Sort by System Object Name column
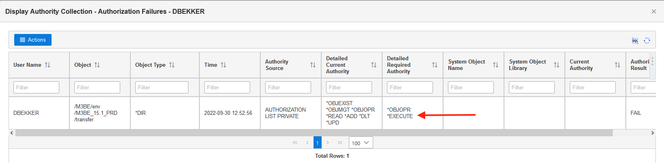The height and width of the screenshot is (163, 664). tap(495, 65)
